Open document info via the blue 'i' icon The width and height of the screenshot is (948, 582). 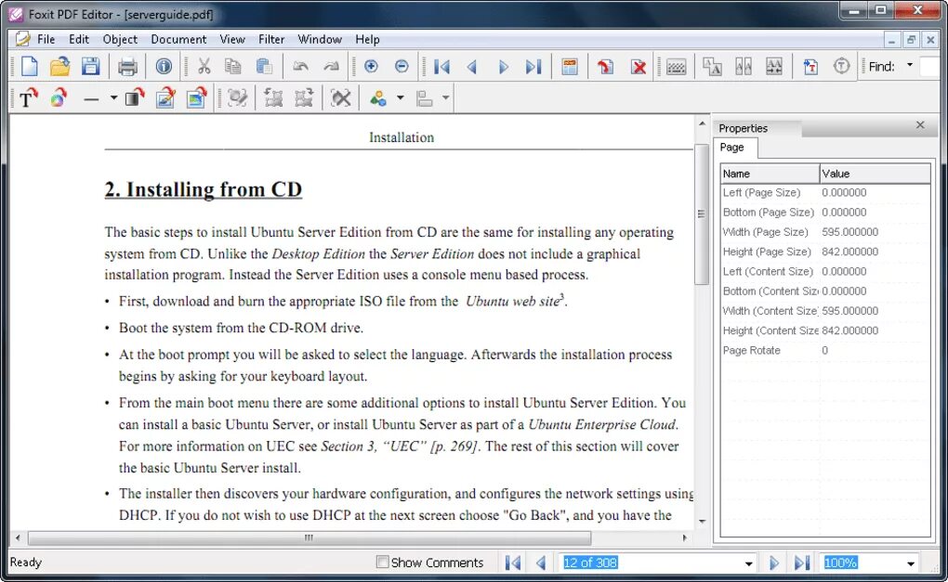point(164,66)
